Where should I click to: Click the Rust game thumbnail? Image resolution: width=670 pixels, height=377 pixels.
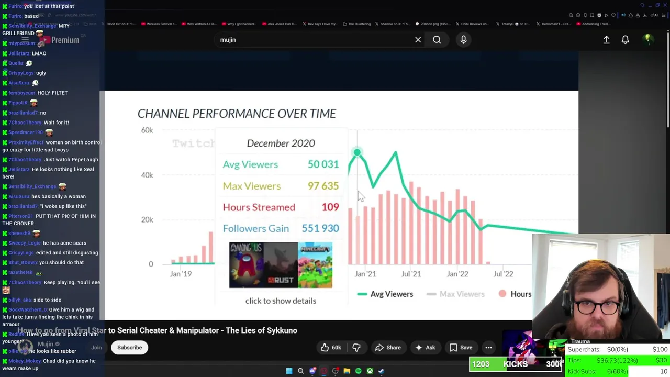point(281,265)
